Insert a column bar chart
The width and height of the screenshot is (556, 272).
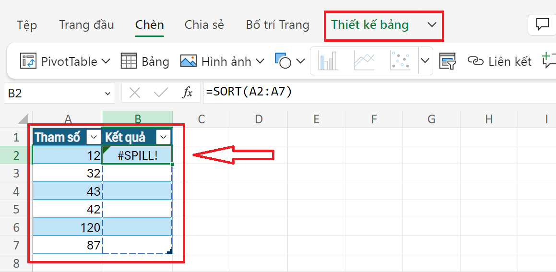point(328,60)
